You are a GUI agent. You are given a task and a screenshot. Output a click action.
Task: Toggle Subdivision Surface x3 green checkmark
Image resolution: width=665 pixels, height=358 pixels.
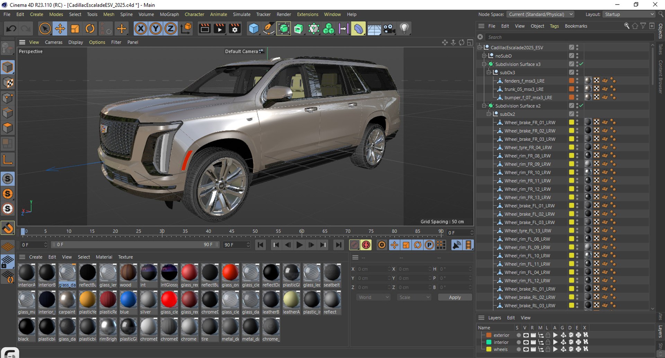point(582,64)
